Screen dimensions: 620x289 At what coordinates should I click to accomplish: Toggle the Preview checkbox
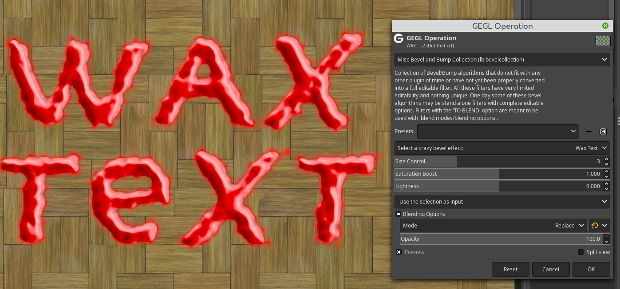399,252
